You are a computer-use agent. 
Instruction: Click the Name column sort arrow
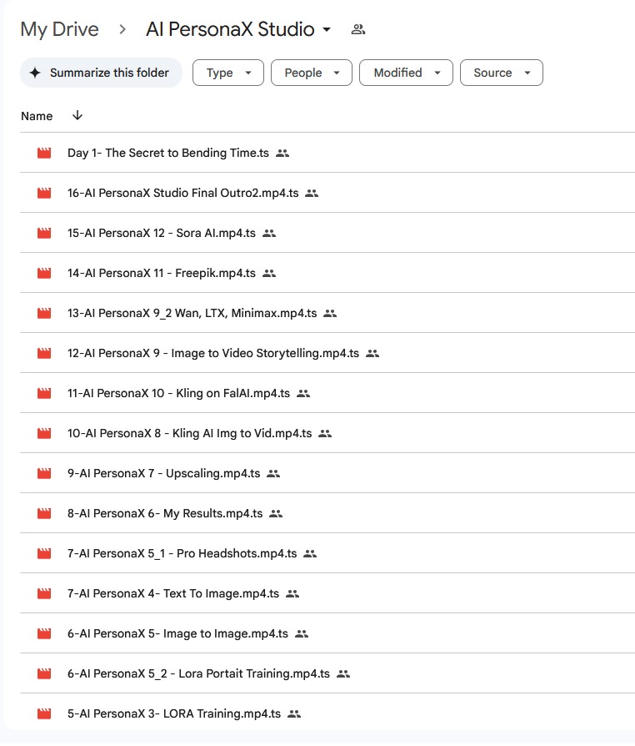pyautogui.click(x=77, y=116)
